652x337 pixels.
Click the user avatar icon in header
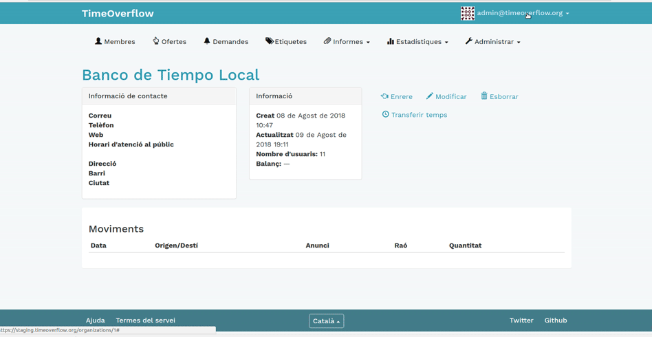pos(468,13)
